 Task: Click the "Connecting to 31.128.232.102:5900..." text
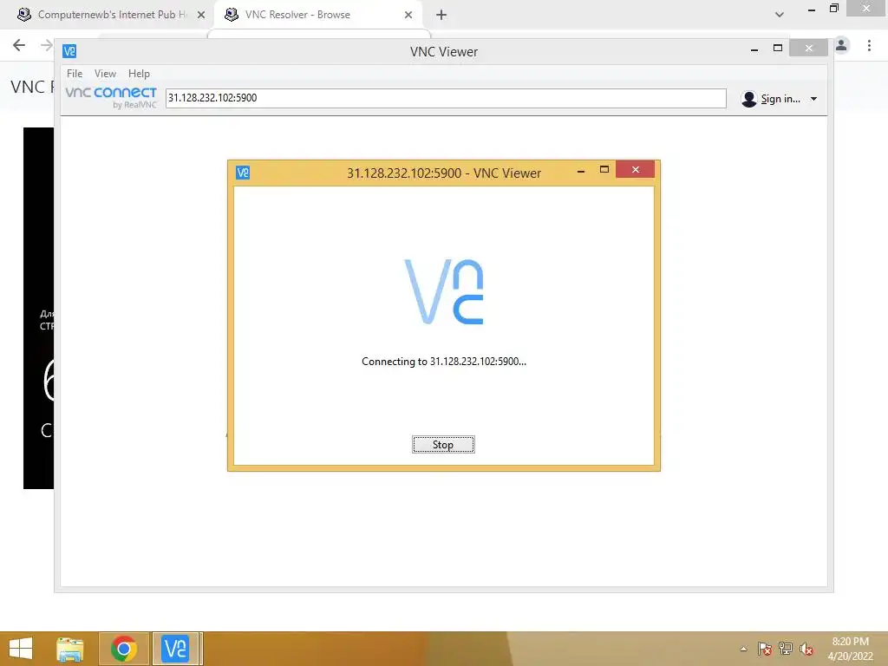[443, 362]
